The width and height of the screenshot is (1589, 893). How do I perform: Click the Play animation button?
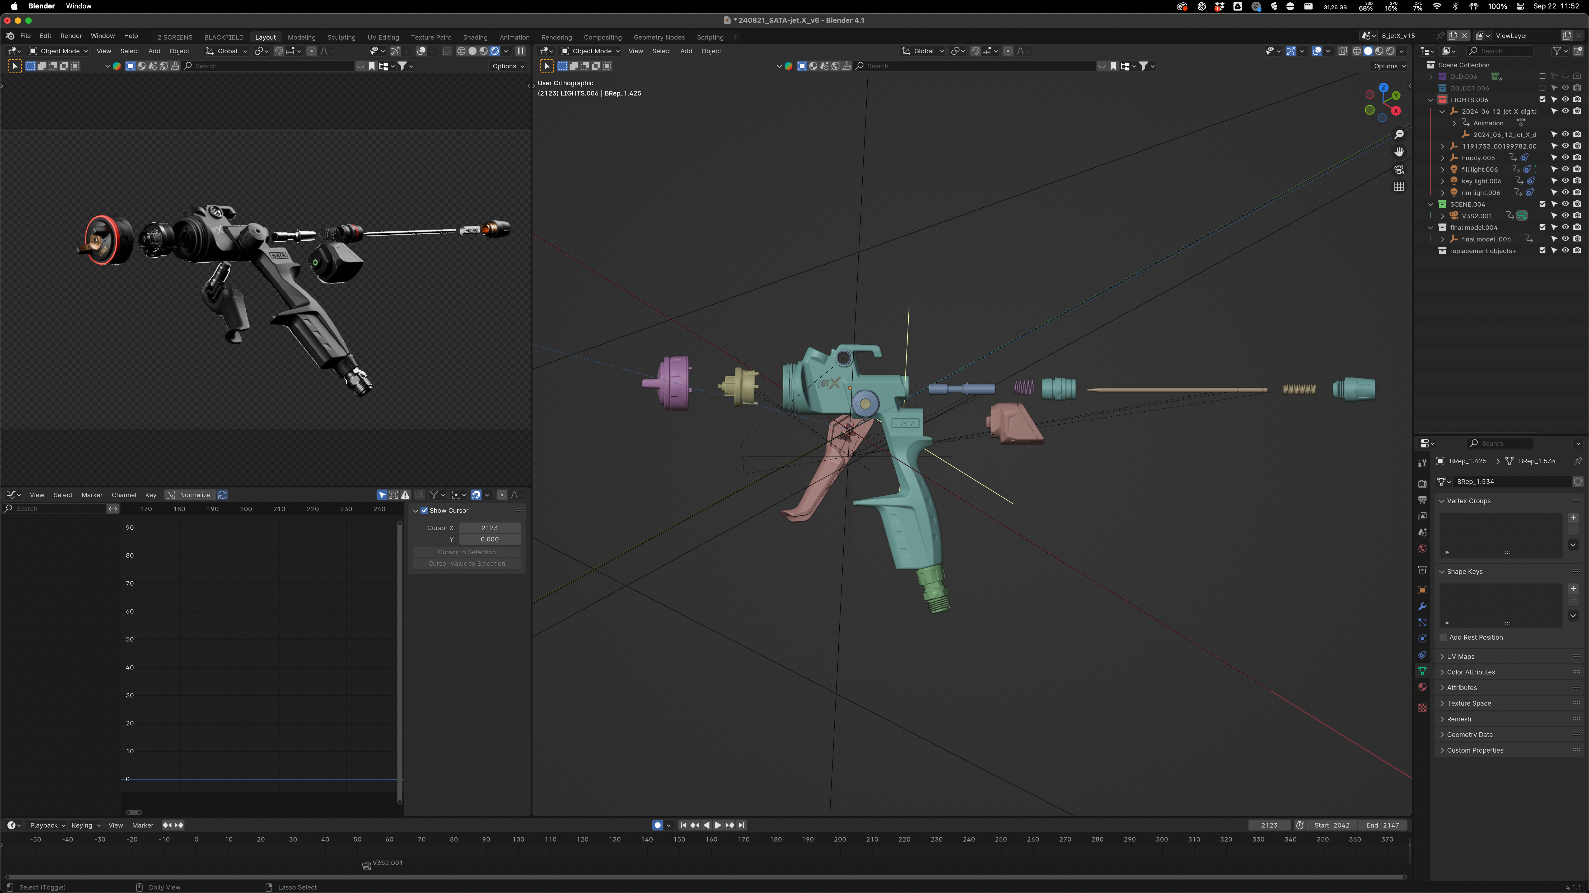[718, 825]
